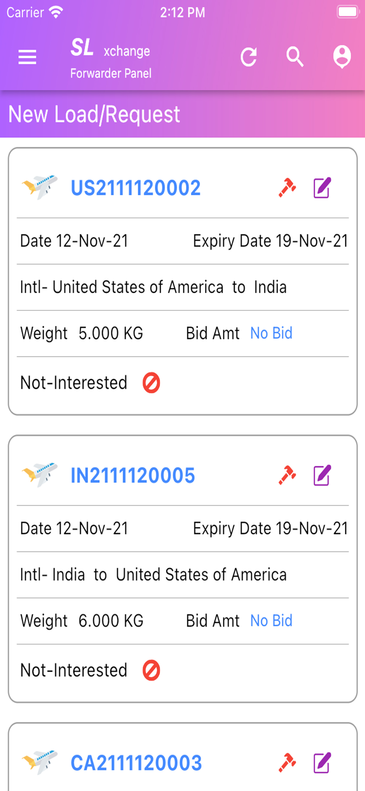Tap No Bid on the 6.000 KG load
The image size is (365, 791).
pyautogui.click(x=271, y=621)
